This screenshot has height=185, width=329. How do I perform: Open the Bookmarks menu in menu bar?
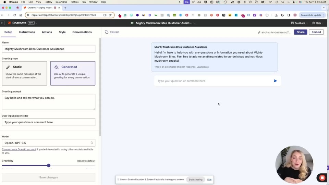(x=61, y=2)
